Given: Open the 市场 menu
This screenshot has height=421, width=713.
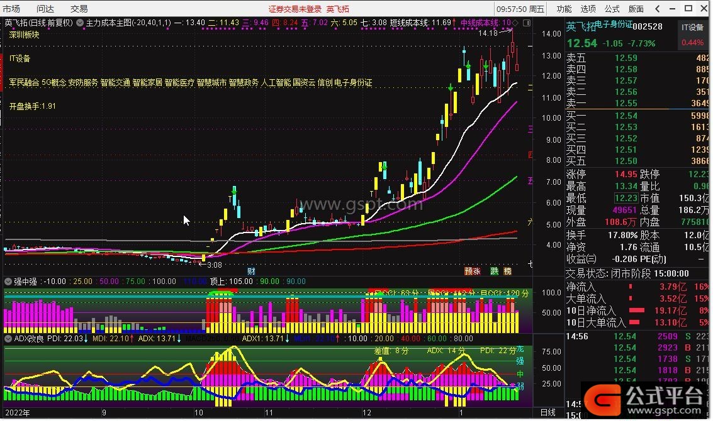Looking at the screenshot, I should pos(12,9).
